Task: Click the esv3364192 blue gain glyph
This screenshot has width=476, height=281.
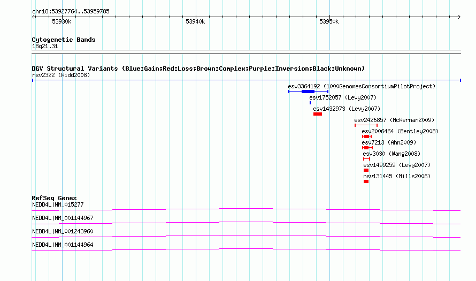Action: click(309, 92)
